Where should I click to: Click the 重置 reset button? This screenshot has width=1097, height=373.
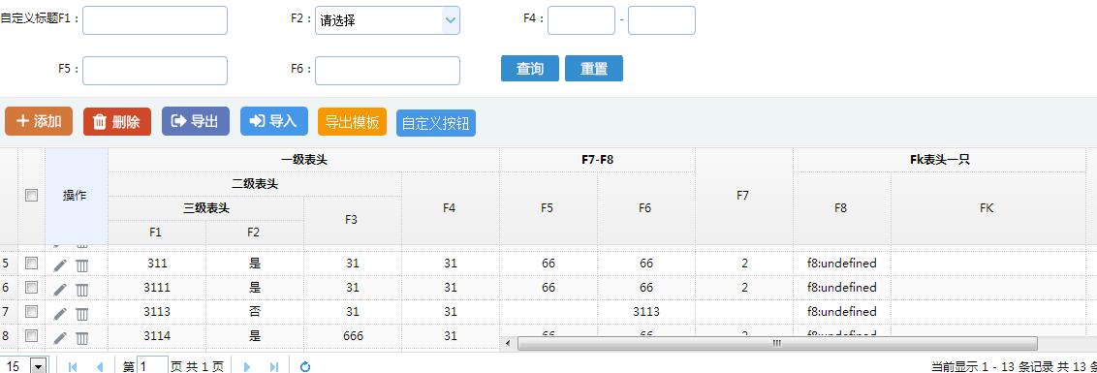coord(594,69)
